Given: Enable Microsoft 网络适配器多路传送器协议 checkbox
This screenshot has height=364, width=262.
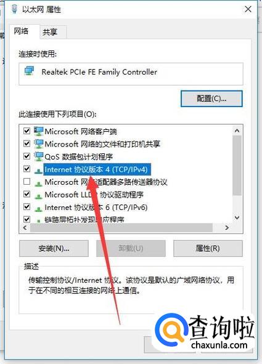Looking at the screenshot, I should click(27, 181).
